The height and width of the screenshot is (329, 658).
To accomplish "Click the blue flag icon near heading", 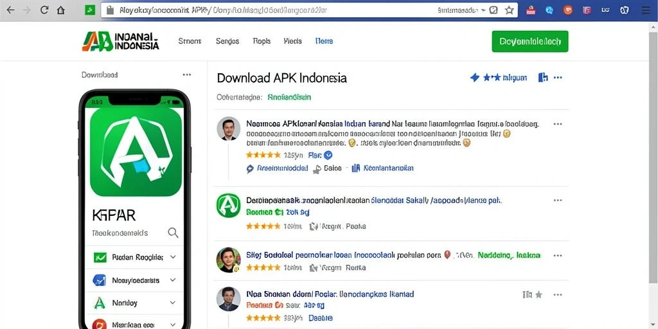I will (x=542, y=78).
